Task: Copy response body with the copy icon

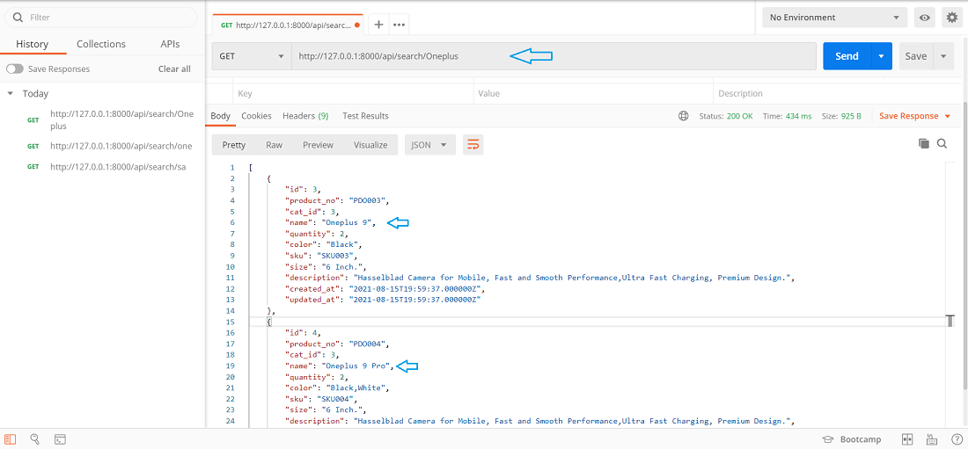Action: pos(923,143)
